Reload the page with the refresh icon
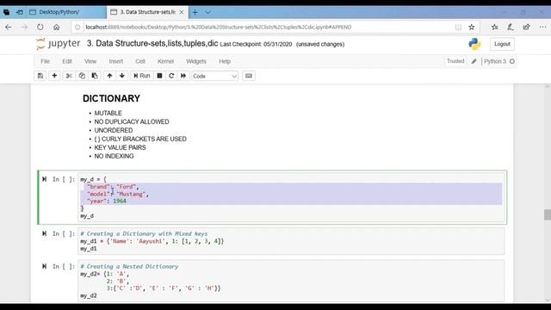 [x=40, y=27]
